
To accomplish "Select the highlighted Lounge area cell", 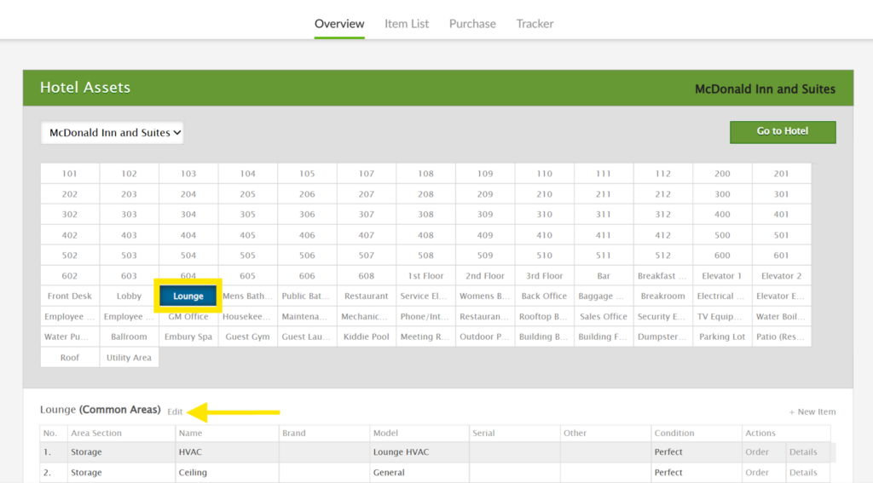I will coord(188,296).
